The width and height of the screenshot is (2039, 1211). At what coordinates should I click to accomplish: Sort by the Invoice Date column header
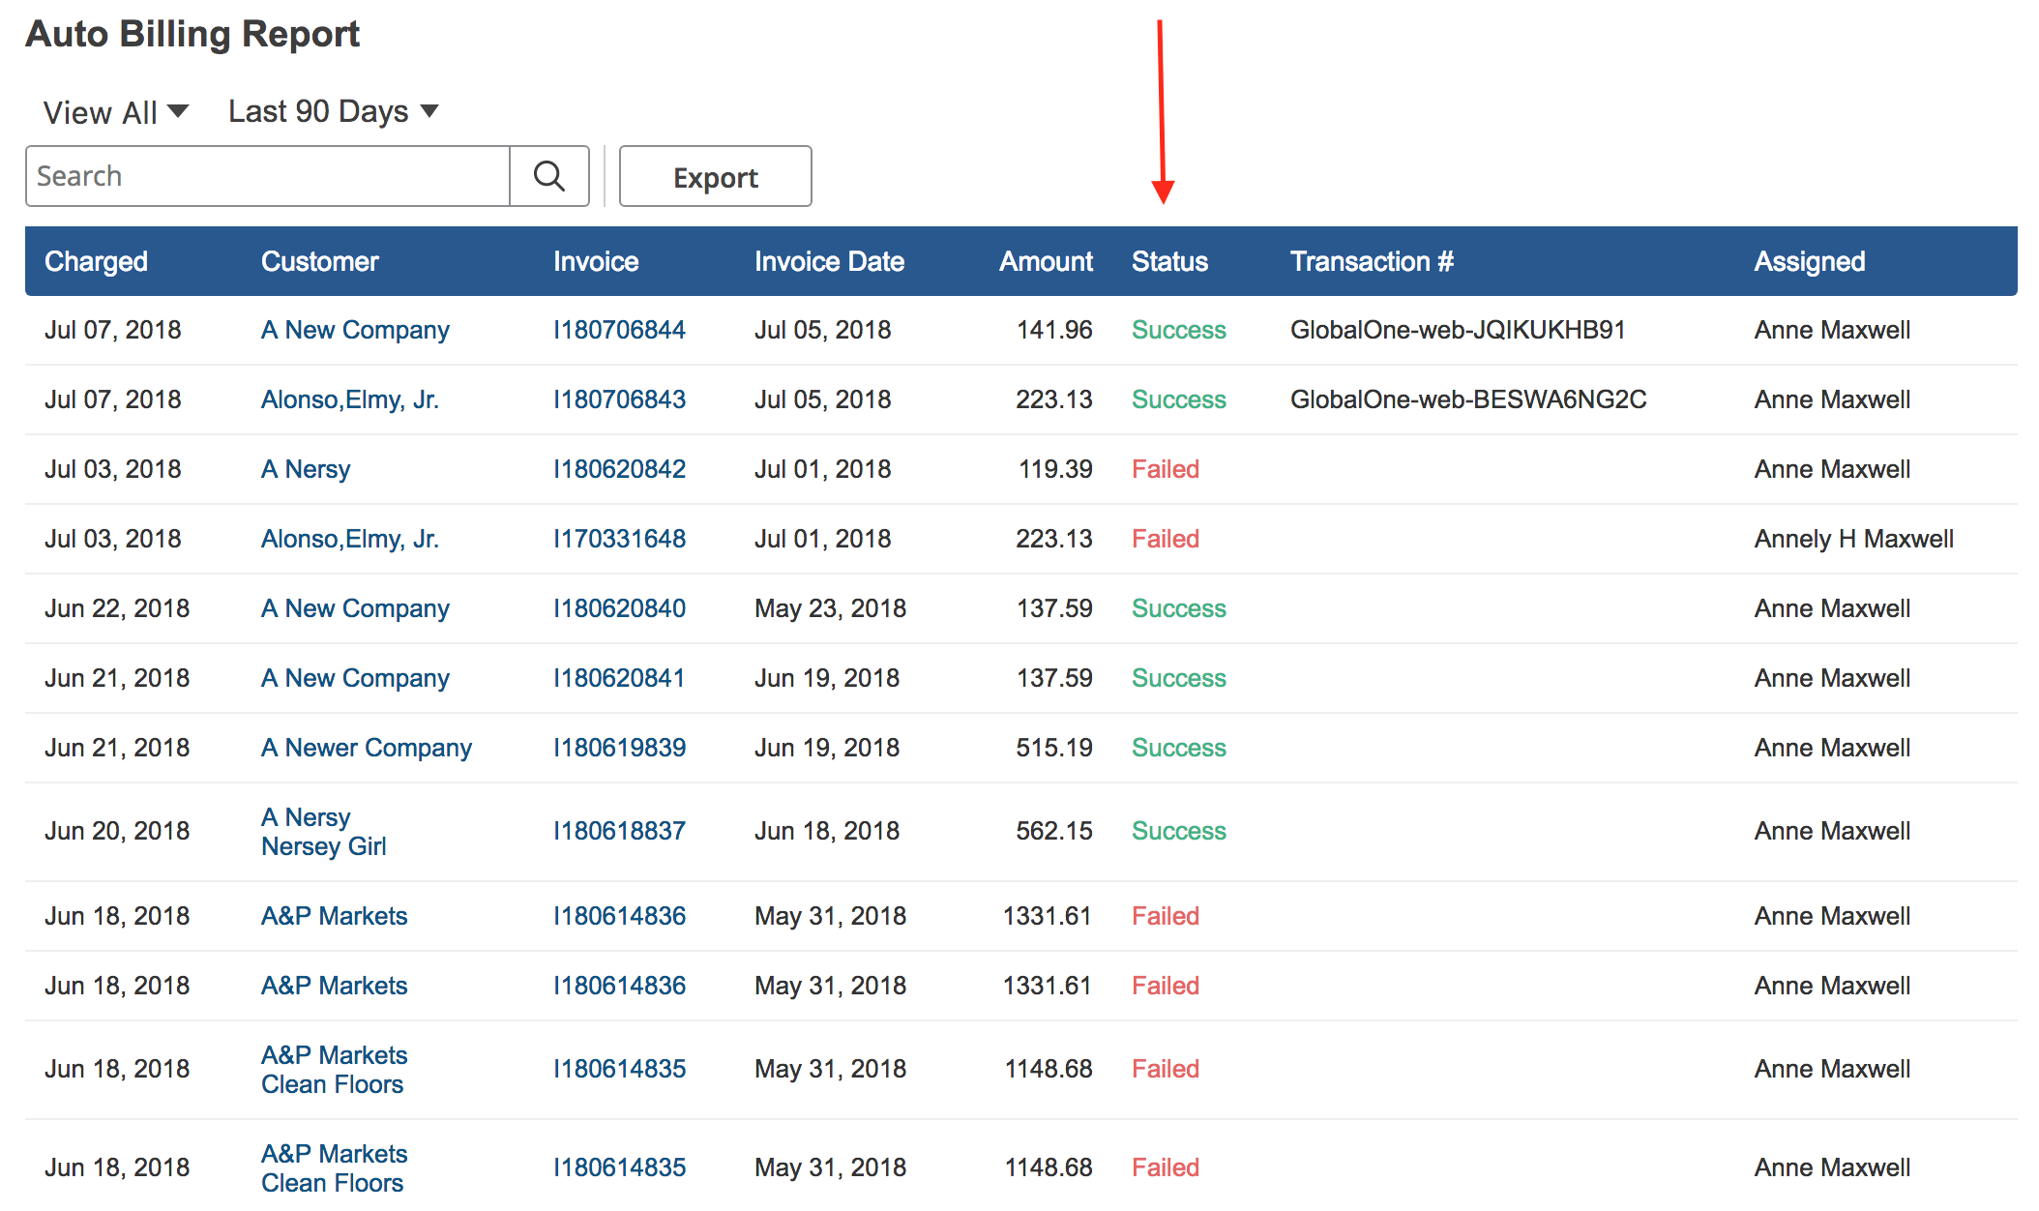coord(829,261)
